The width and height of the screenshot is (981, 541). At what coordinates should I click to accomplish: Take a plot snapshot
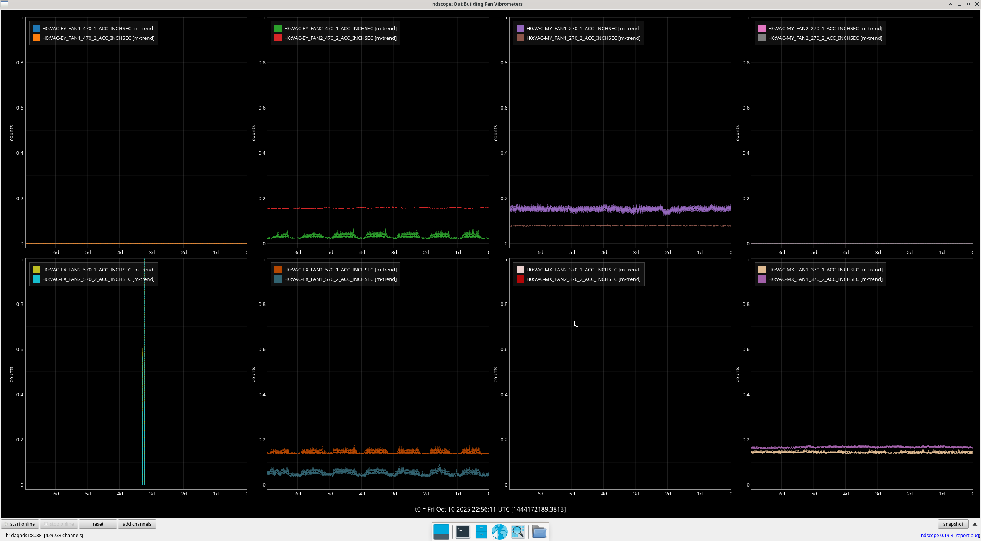point(953,524)
